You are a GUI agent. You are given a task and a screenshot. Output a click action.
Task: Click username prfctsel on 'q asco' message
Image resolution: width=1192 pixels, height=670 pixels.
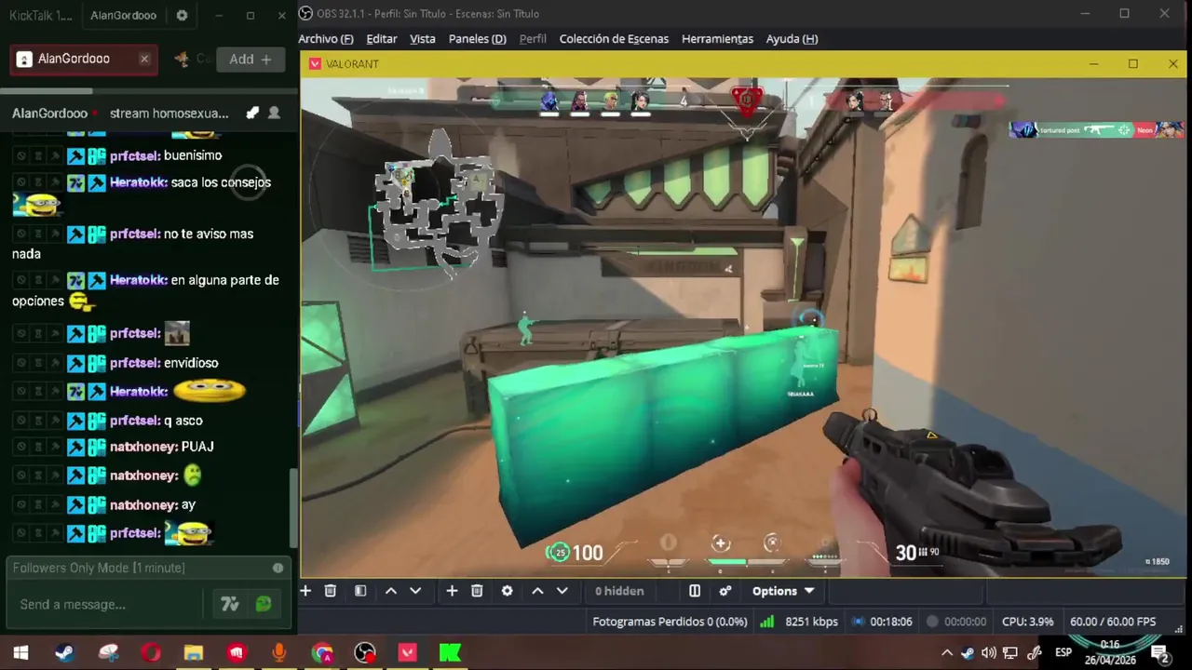tap(135, 421)
